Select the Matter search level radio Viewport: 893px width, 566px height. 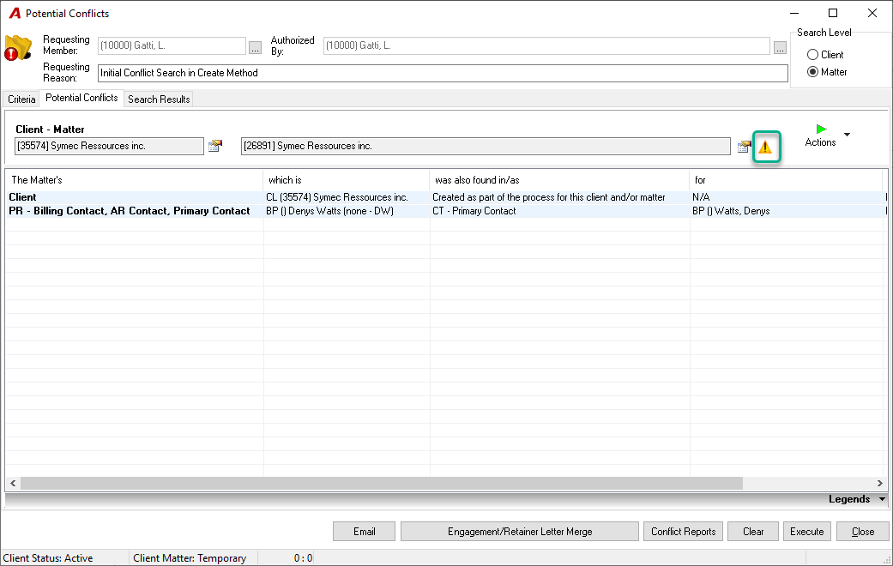pos(812,72)
